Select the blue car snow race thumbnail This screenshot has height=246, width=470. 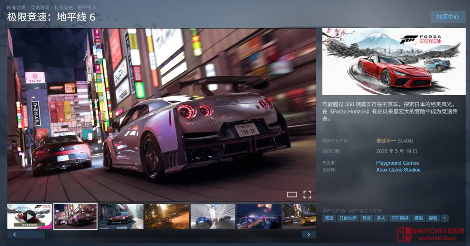click(213, 216)
